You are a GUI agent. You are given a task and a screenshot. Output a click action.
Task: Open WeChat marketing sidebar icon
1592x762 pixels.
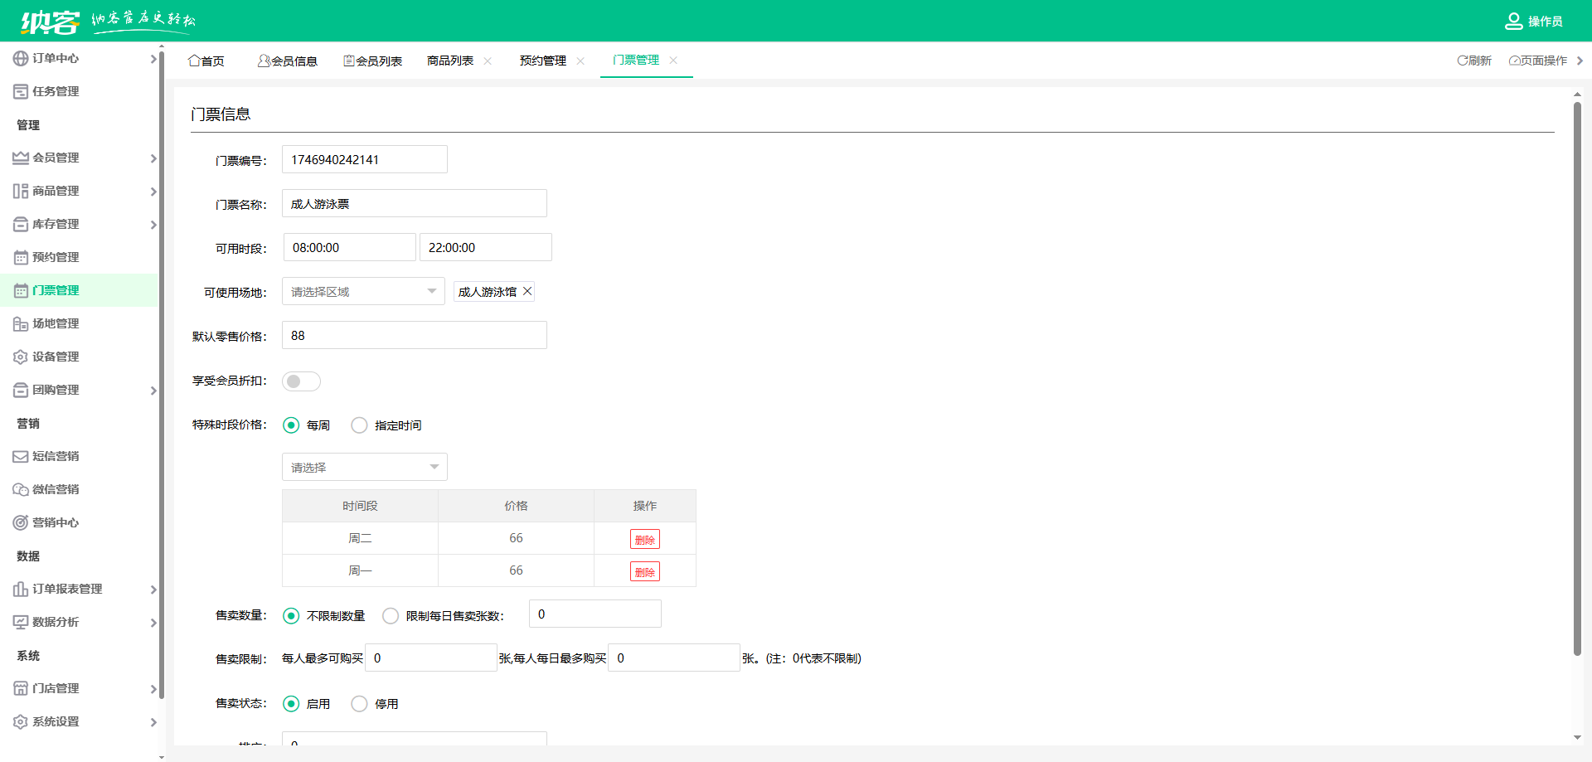pyautogui.click(x=21, y=489)
